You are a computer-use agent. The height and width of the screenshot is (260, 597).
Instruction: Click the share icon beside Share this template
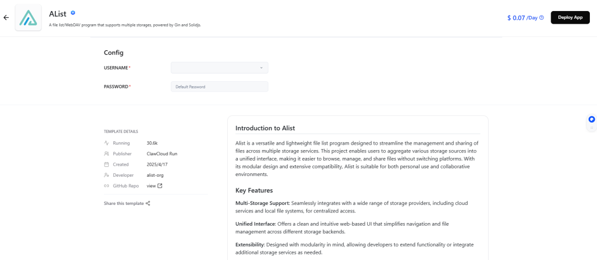click(148, 203)
